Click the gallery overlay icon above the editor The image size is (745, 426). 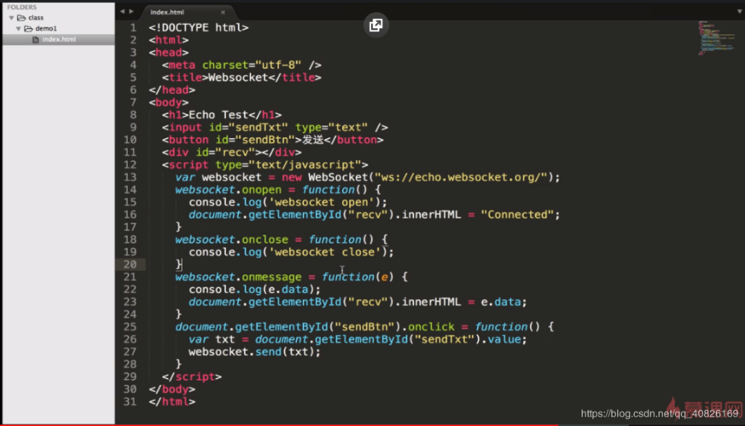[x=375, y=25]
